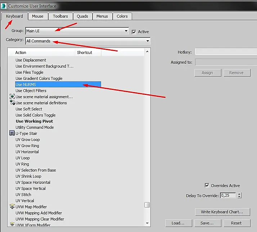
Task: Click the Remove button
Action: pos(236,73)
